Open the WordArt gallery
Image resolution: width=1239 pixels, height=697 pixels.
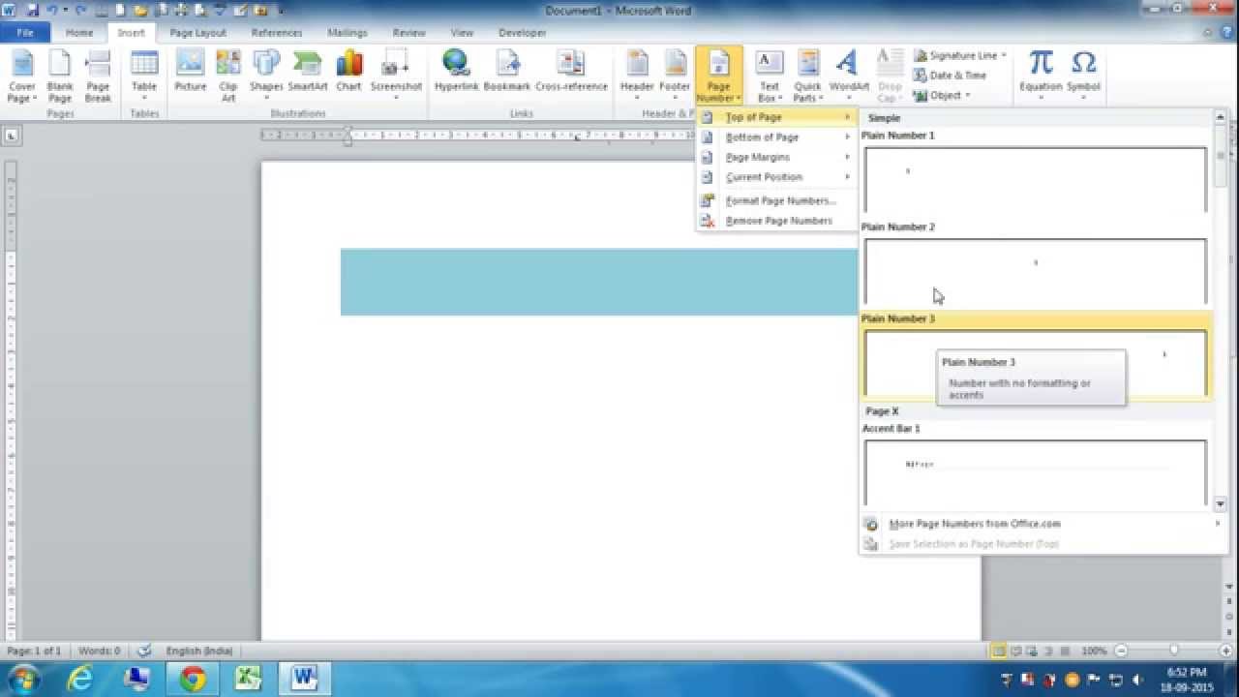click(x=849, y=76)
